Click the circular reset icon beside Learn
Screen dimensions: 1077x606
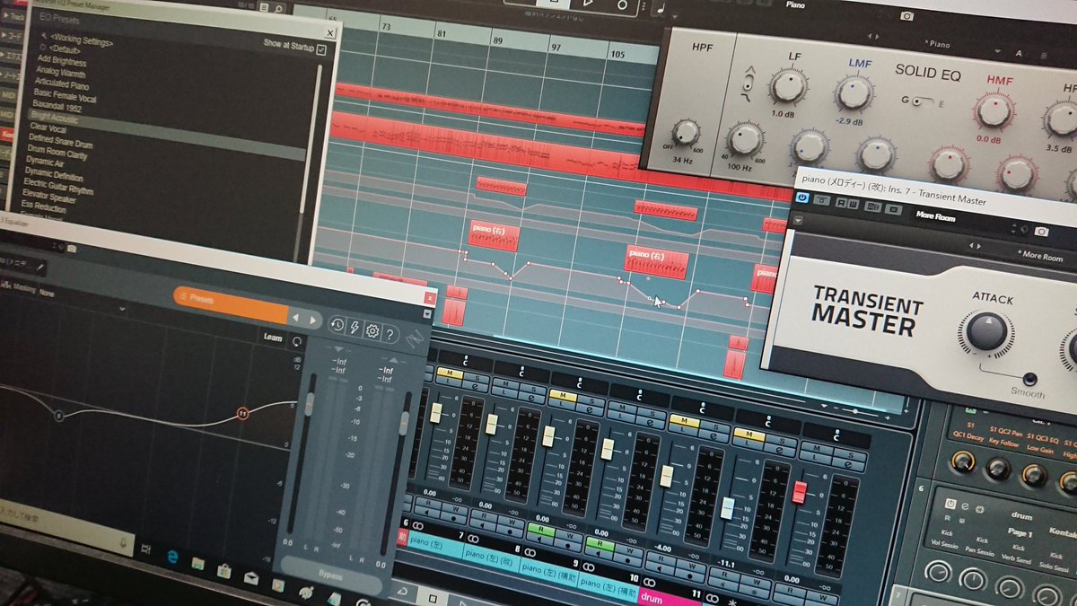coord(297,341)
